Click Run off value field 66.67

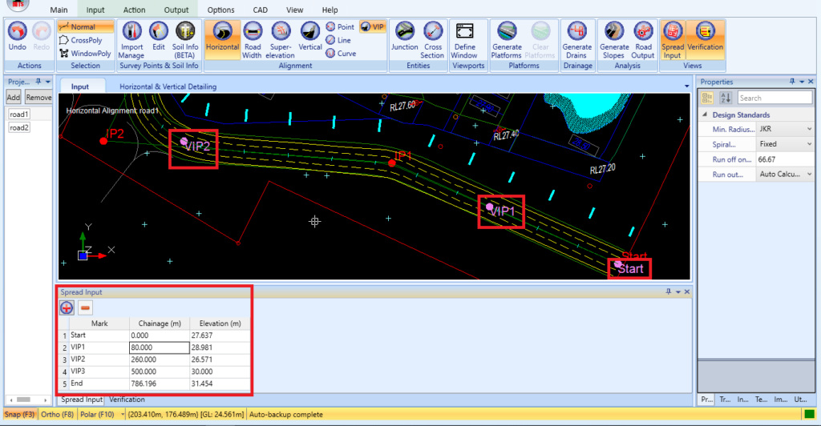(x=786, y=159)
